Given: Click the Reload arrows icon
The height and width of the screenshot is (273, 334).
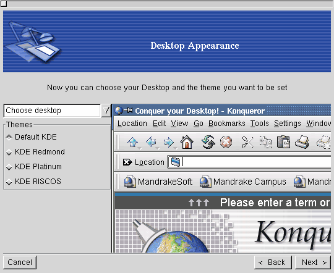Looking at the screenshot, I should point(208,142).
